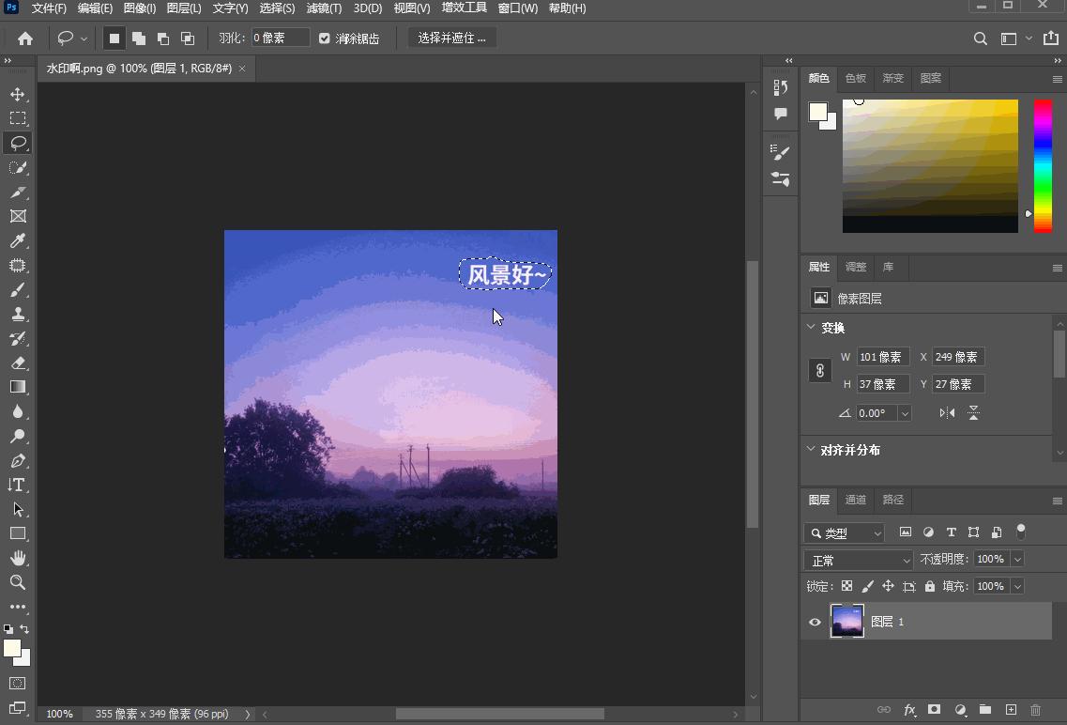Open the layer filter 类型 dropdown
The height and width of the screenshot is (725, 1067).
[843, 532]
